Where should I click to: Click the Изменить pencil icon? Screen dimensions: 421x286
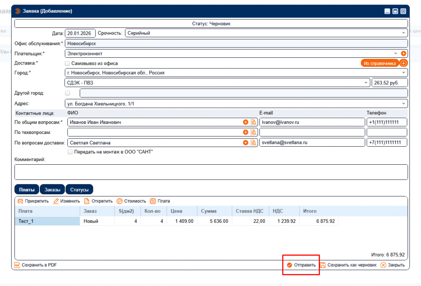click(56, 201)
